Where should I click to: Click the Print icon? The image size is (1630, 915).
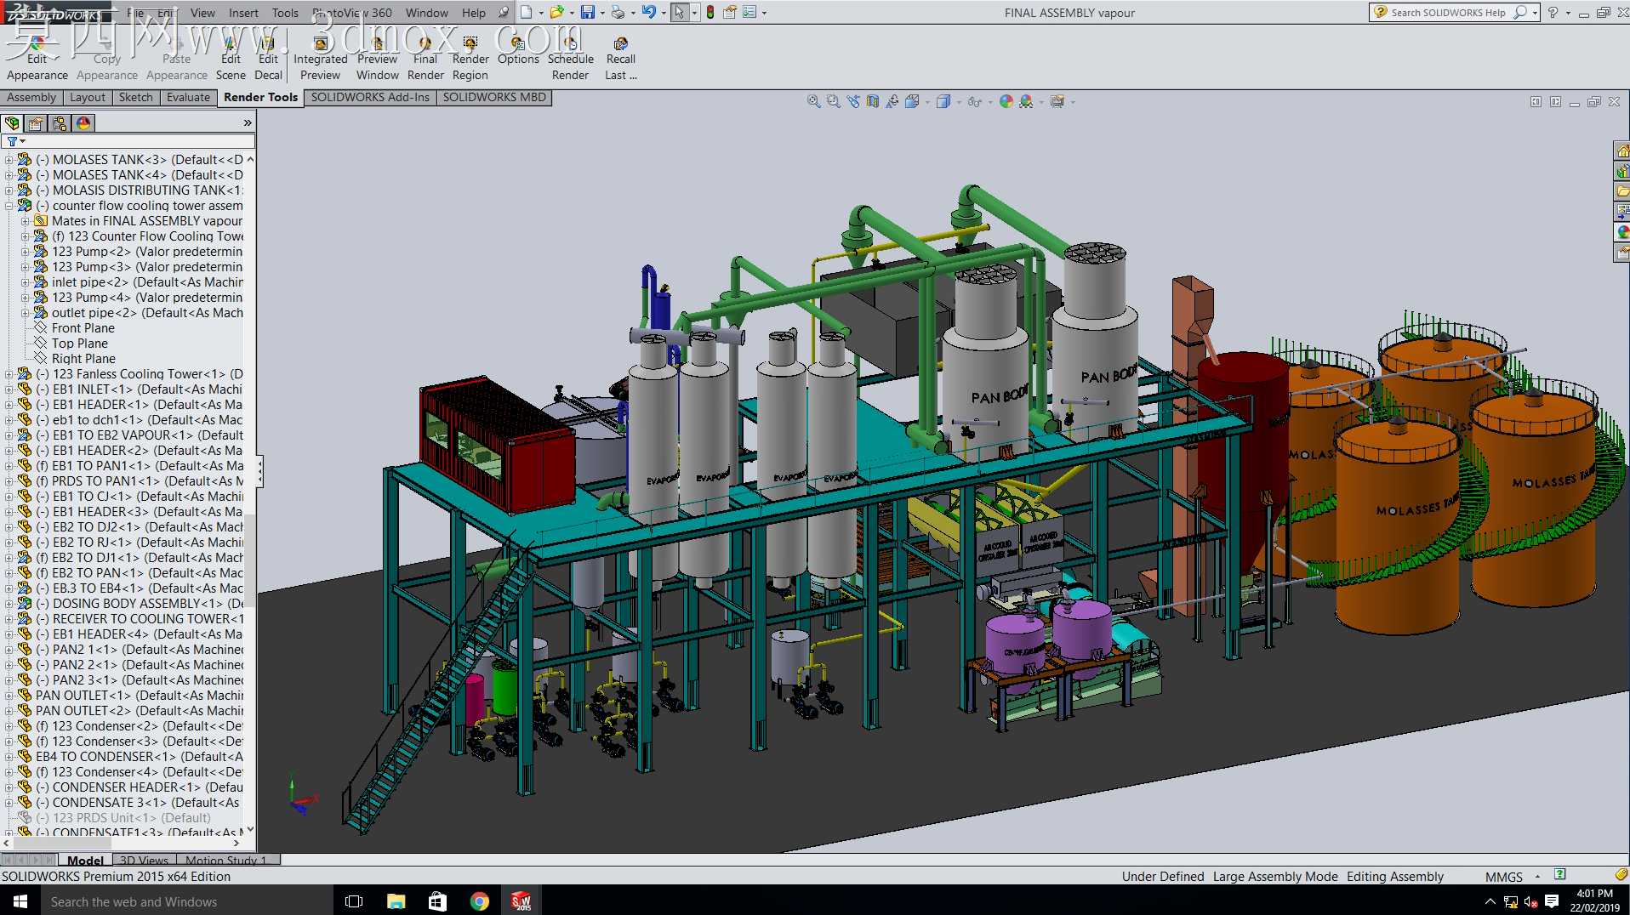tap(618, 13)
